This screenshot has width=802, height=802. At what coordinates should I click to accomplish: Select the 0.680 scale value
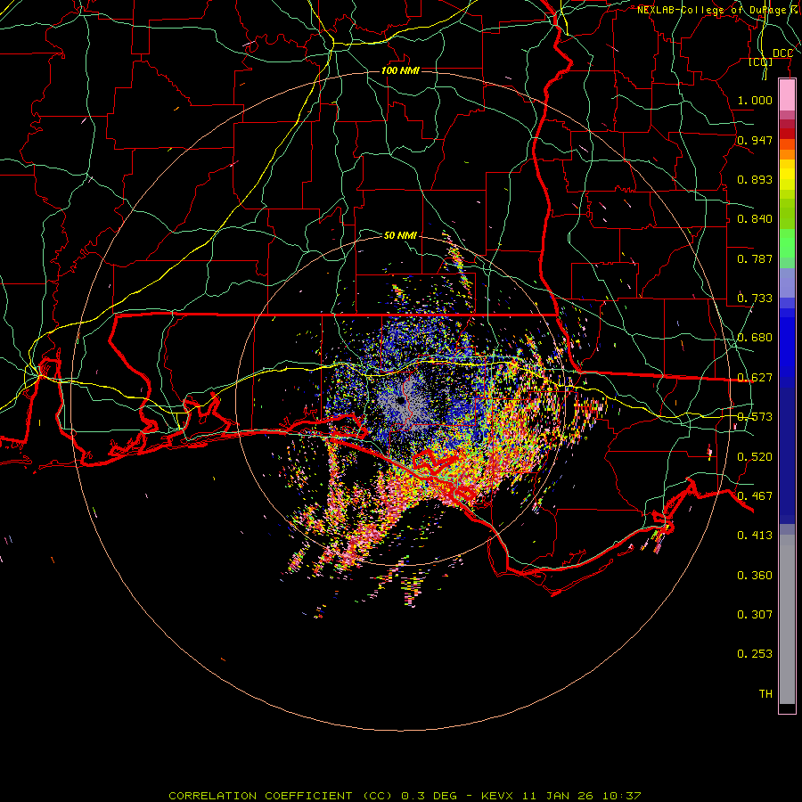[755, 338]
